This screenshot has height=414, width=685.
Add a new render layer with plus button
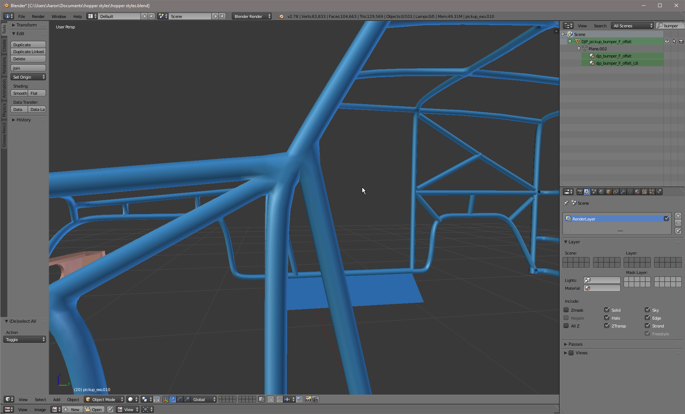click(678, 216)
